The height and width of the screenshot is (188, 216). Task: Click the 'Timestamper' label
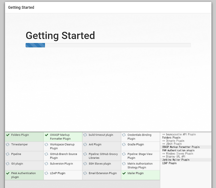[19, 144]
